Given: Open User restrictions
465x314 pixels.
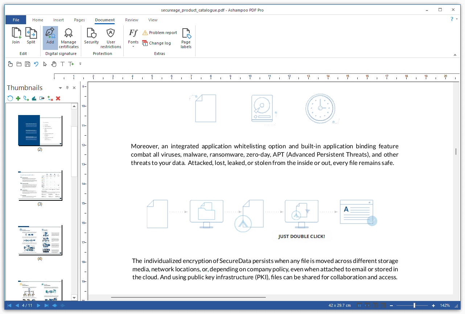Looking at the screenshot, I should 111,38.
